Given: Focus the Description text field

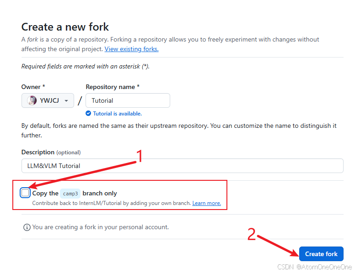Looking at the screenshot, I should (182, 166).
